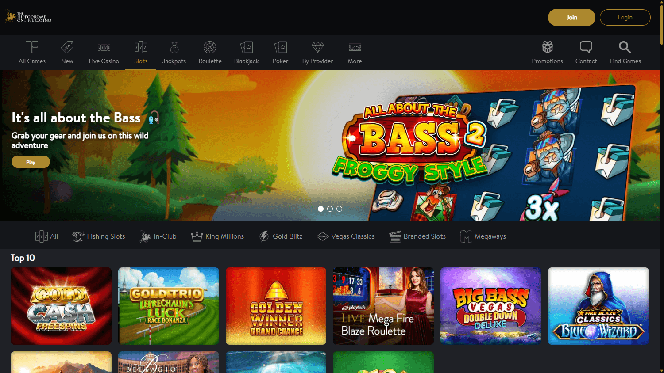The width and height of the screenshot is (664, 373).
Task: Open the New games tag icon
Action: (x=67, y=47)
